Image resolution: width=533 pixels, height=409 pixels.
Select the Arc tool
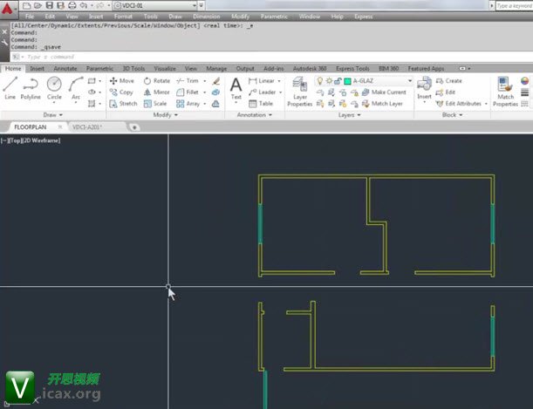(x=76, y=88)
